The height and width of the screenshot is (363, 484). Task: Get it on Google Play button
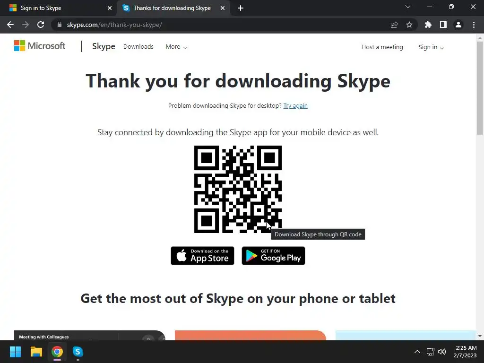click(x=274, y=256)
